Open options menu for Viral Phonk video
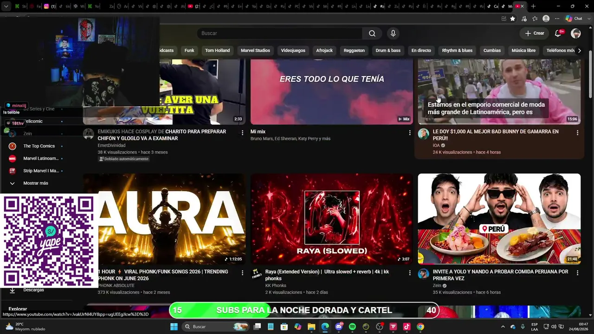Screen dimensions: 594x334 tap(242, 273)
